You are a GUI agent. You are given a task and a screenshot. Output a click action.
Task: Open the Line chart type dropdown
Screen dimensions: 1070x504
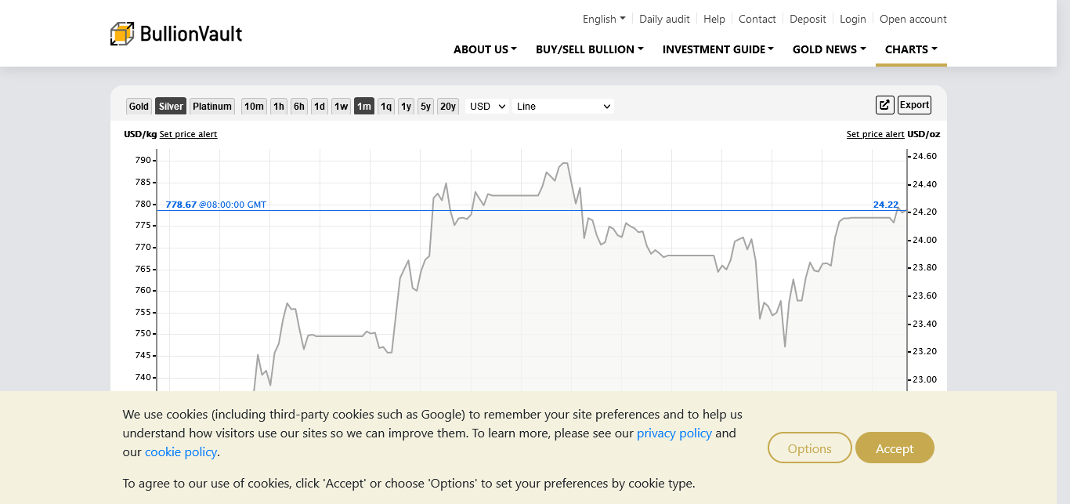(562, 107)
